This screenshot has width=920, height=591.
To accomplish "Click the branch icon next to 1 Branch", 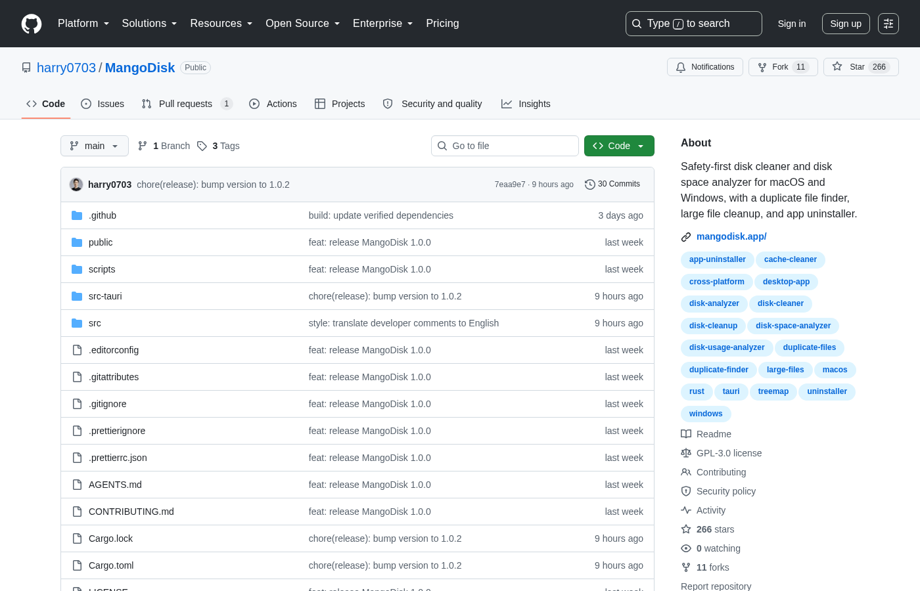I will click(143, 146).
